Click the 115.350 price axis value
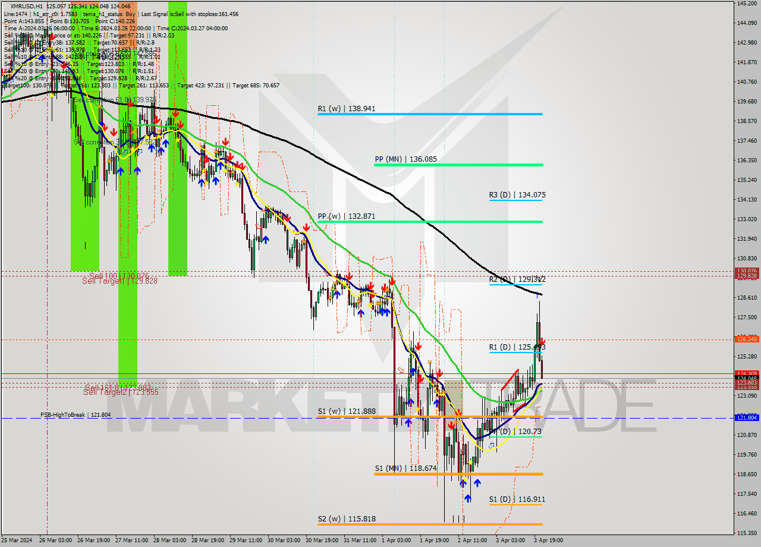Image resolution: width=761 pixels, height=547 pixels. pyautogui.click(x=748, y=533)
